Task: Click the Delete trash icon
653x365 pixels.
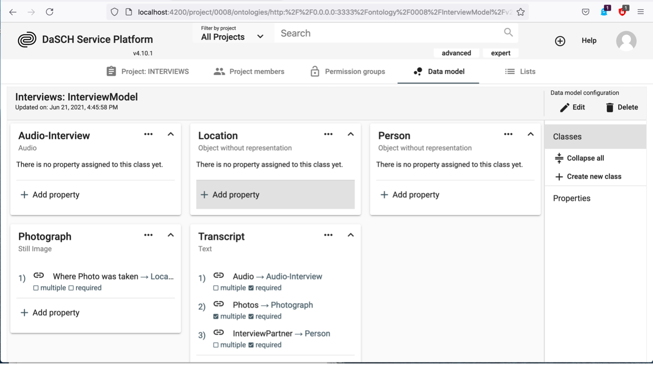Action: click(x=611, y=107)
